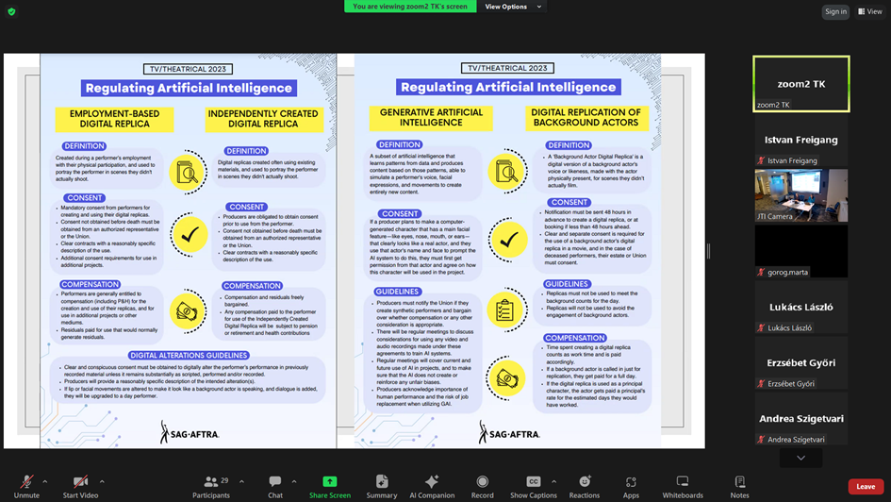891x502 pixels.
Task: Open Zoom Apps
Action: pyautogui.click(x=631, y=487)
